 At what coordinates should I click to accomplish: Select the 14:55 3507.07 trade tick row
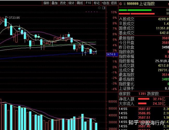tap(143, 109)
